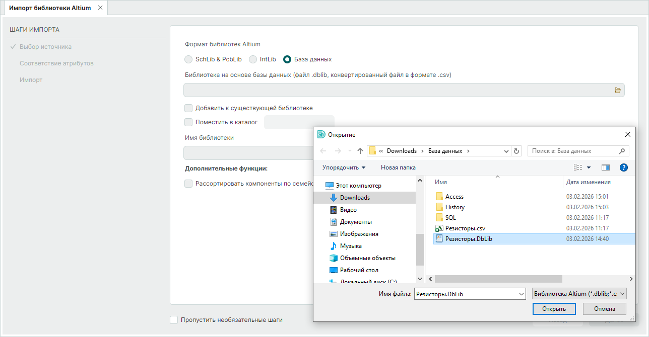Screen dimensions: 649x337
Task: Click the blue help question mark icon
Action: click(x=623, y=167)
